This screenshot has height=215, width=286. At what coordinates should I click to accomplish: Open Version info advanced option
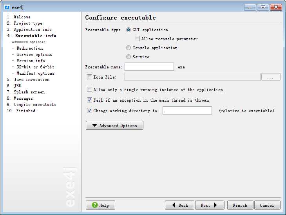pyautogui.click(x=31, y=61)
